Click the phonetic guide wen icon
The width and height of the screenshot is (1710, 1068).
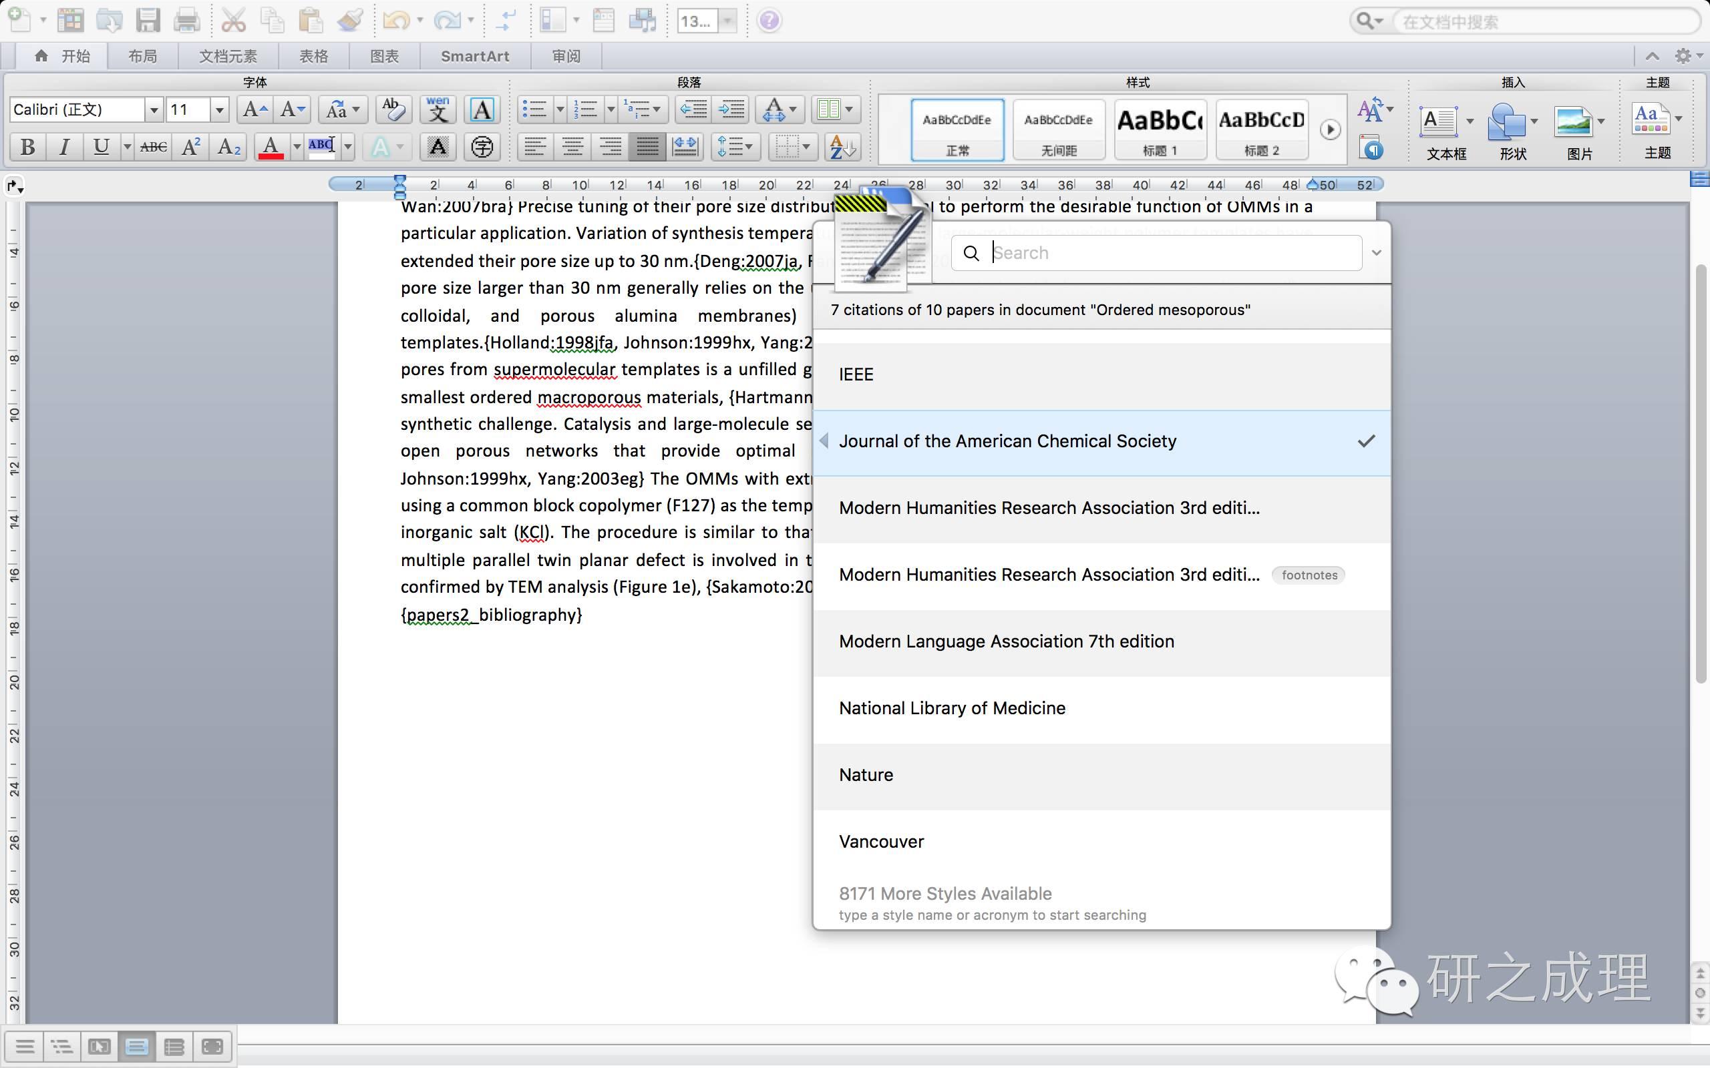[x=438, y=109]
